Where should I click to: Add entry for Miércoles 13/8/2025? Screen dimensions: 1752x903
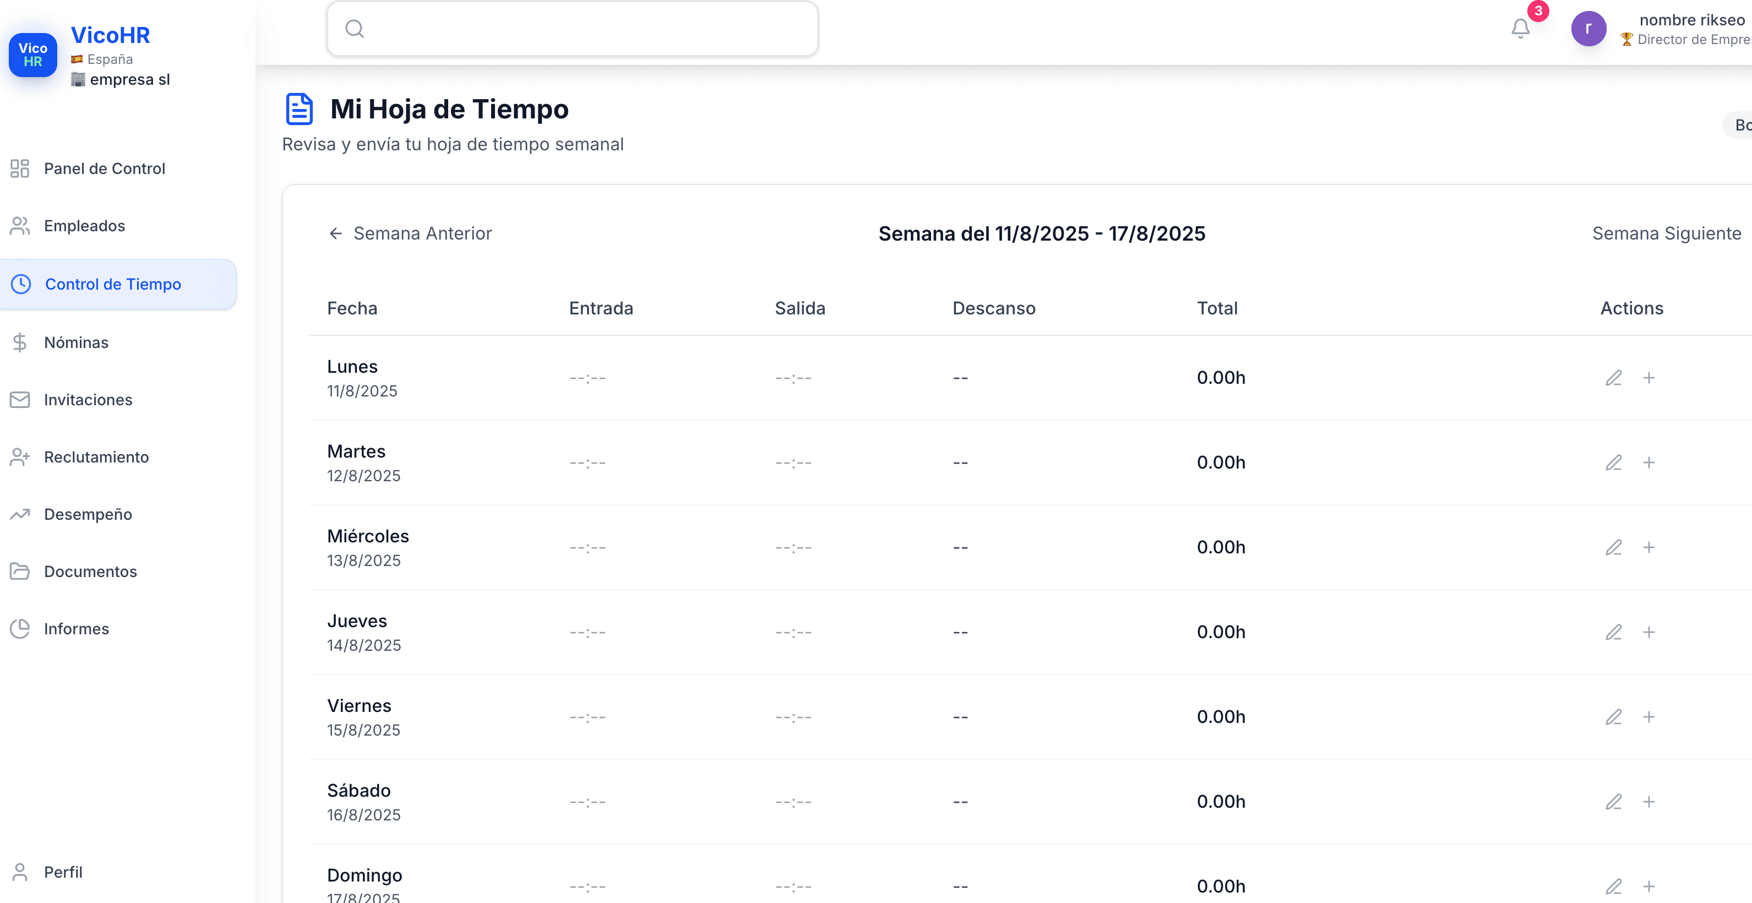pos(1648,547)
